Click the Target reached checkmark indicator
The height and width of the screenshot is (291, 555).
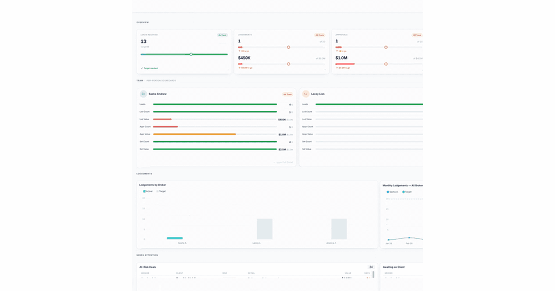coord(142,68)
